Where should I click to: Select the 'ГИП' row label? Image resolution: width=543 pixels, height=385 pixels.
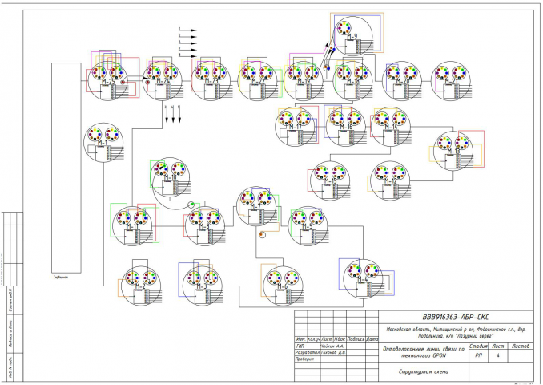pyautogui.click(x=300, y=346)
